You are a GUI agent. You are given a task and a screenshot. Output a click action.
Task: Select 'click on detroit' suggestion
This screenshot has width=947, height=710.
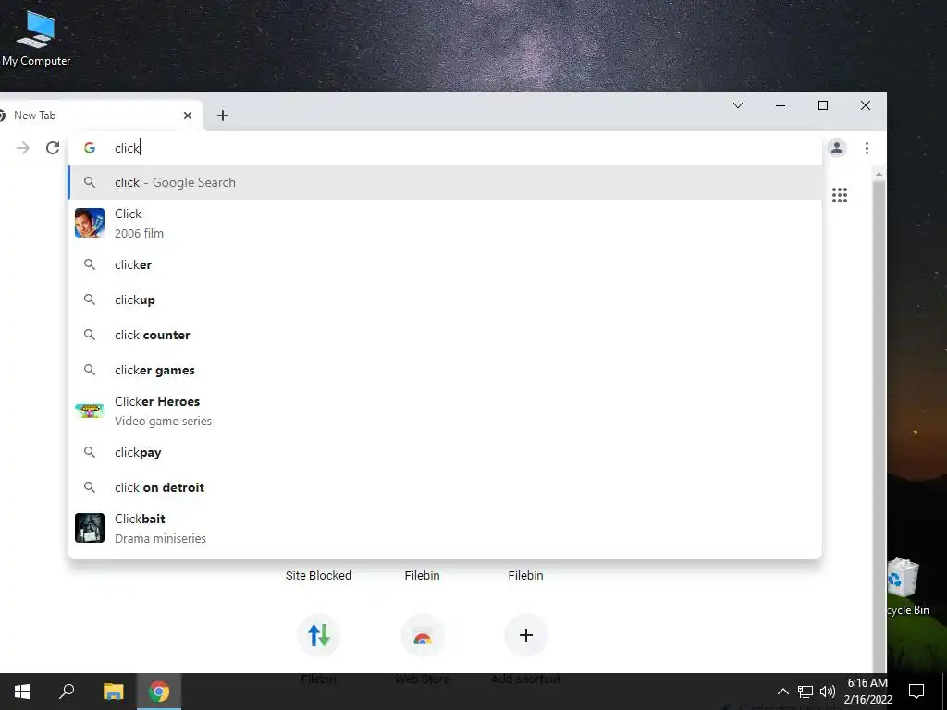[445, 487]
